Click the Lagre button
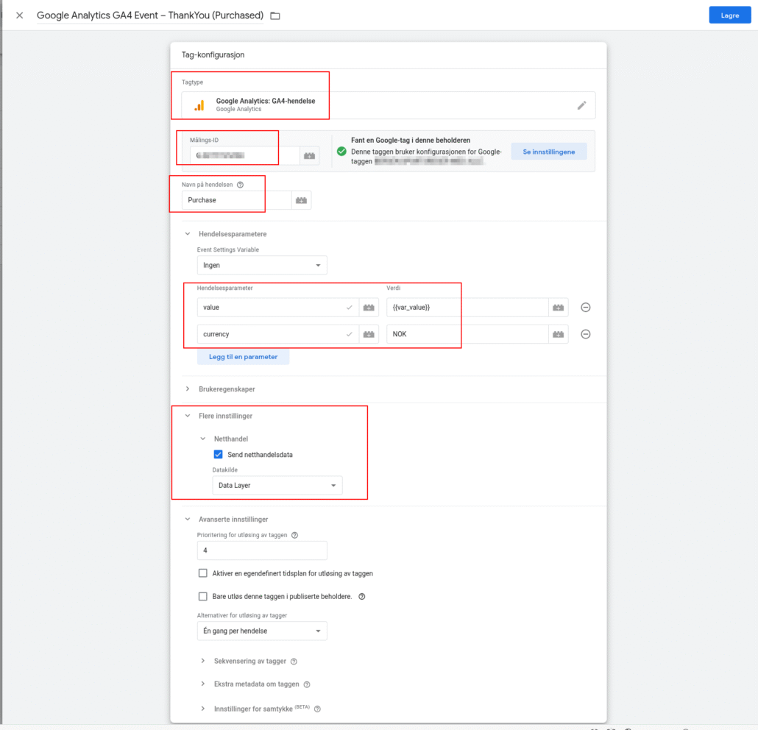This screenshot has height=730, width=758. pos(729,15)
